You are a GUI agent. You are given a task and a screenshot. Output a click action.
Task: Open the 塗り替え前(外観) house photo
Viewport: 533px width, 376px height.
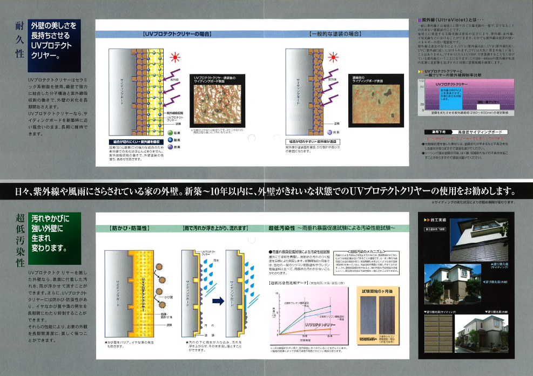(x=481, y=334)
